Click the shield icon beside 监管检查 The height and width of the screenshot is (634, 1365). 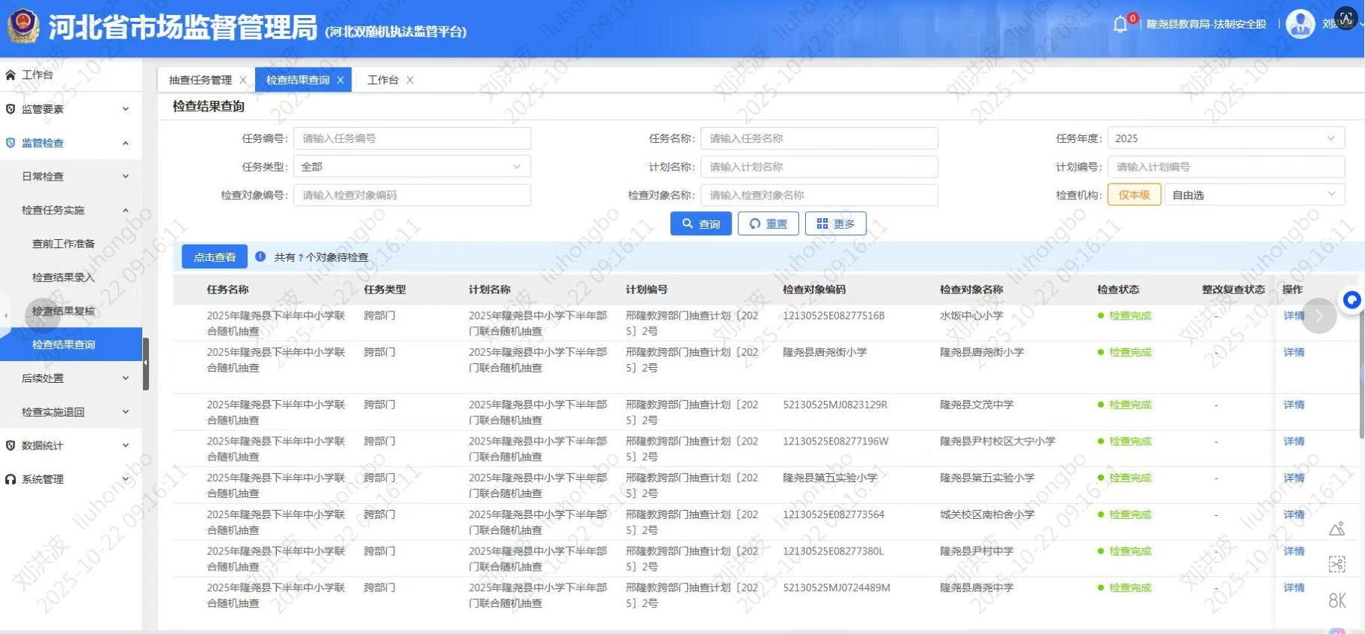tap(11, 143)
